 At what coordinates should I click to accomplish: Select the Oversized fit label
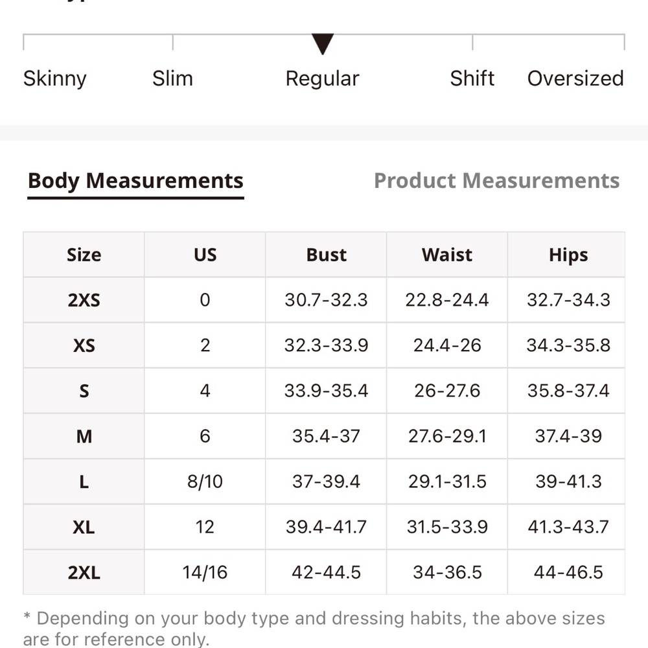pos(575,78)
